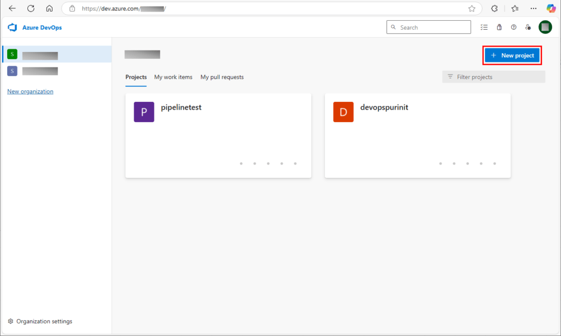Open the browser's Settings and more menu

pos(533,8)
